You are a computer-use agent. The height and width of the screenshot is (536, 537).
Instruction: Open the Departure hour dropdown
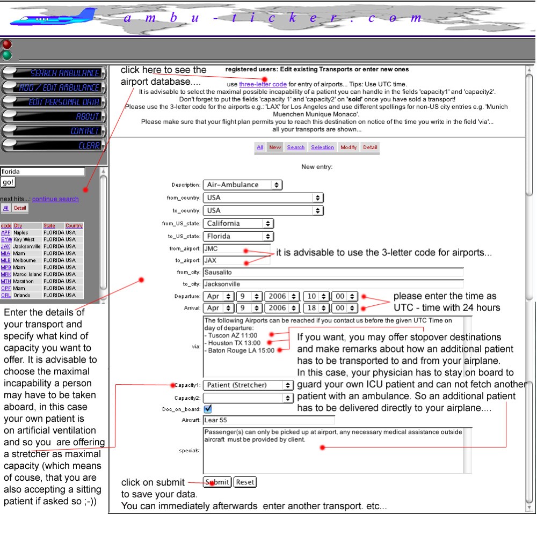317,296
